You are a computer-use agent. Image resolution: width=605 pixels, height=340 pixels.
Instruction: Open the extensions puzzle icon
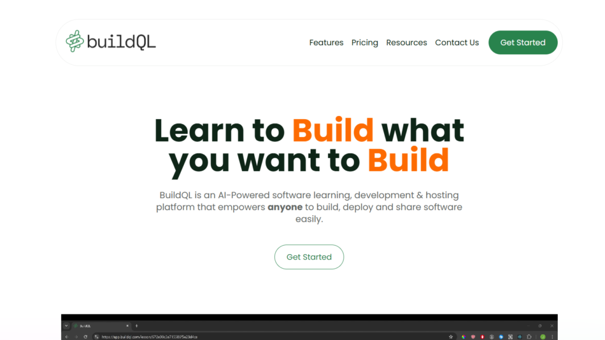tap(529, 337)
